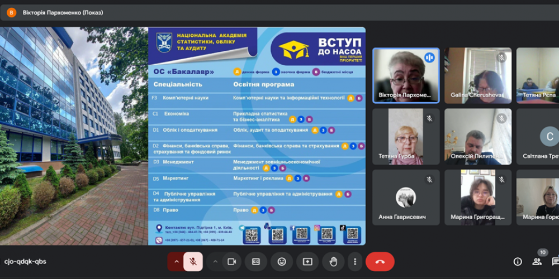Expand video settings chevron

point(215,261)
